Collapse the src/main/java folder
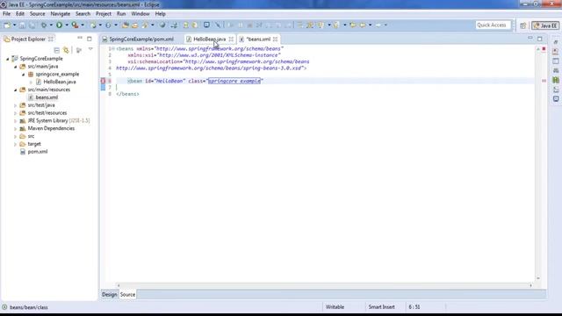This screenshot has width=562, height=316. (16, 67)
